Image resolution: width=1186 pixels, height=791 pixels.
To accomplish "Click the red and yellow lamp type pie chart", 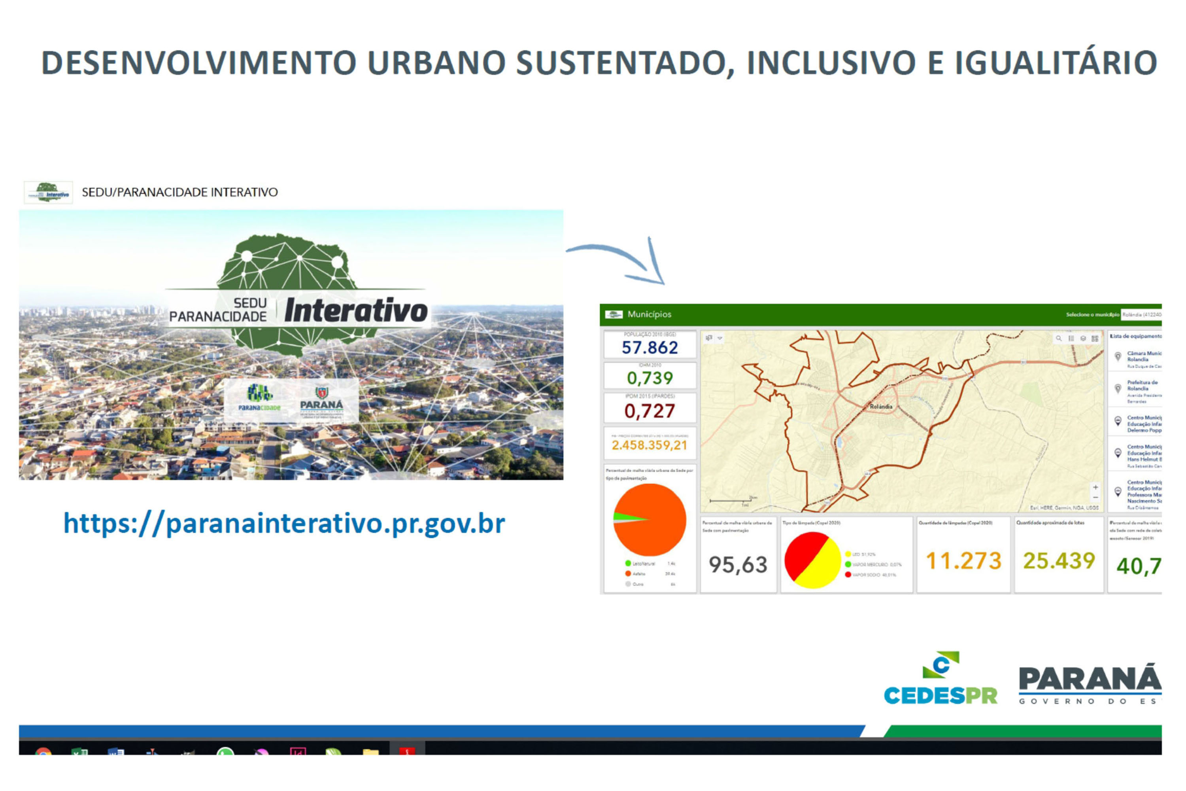I will click(x=812, y=560).
